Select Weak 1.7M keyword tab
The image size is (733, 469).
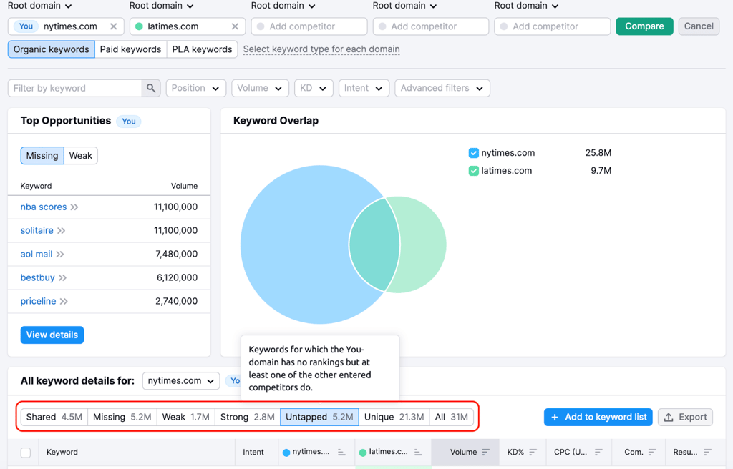pyautogui.click(x=185, y=417)
